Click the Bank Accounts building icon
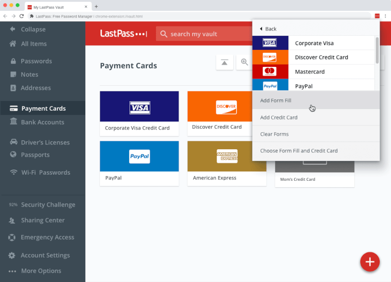This screenshot has width=391, height=282. pyautogui.click(x=14, y=121)
